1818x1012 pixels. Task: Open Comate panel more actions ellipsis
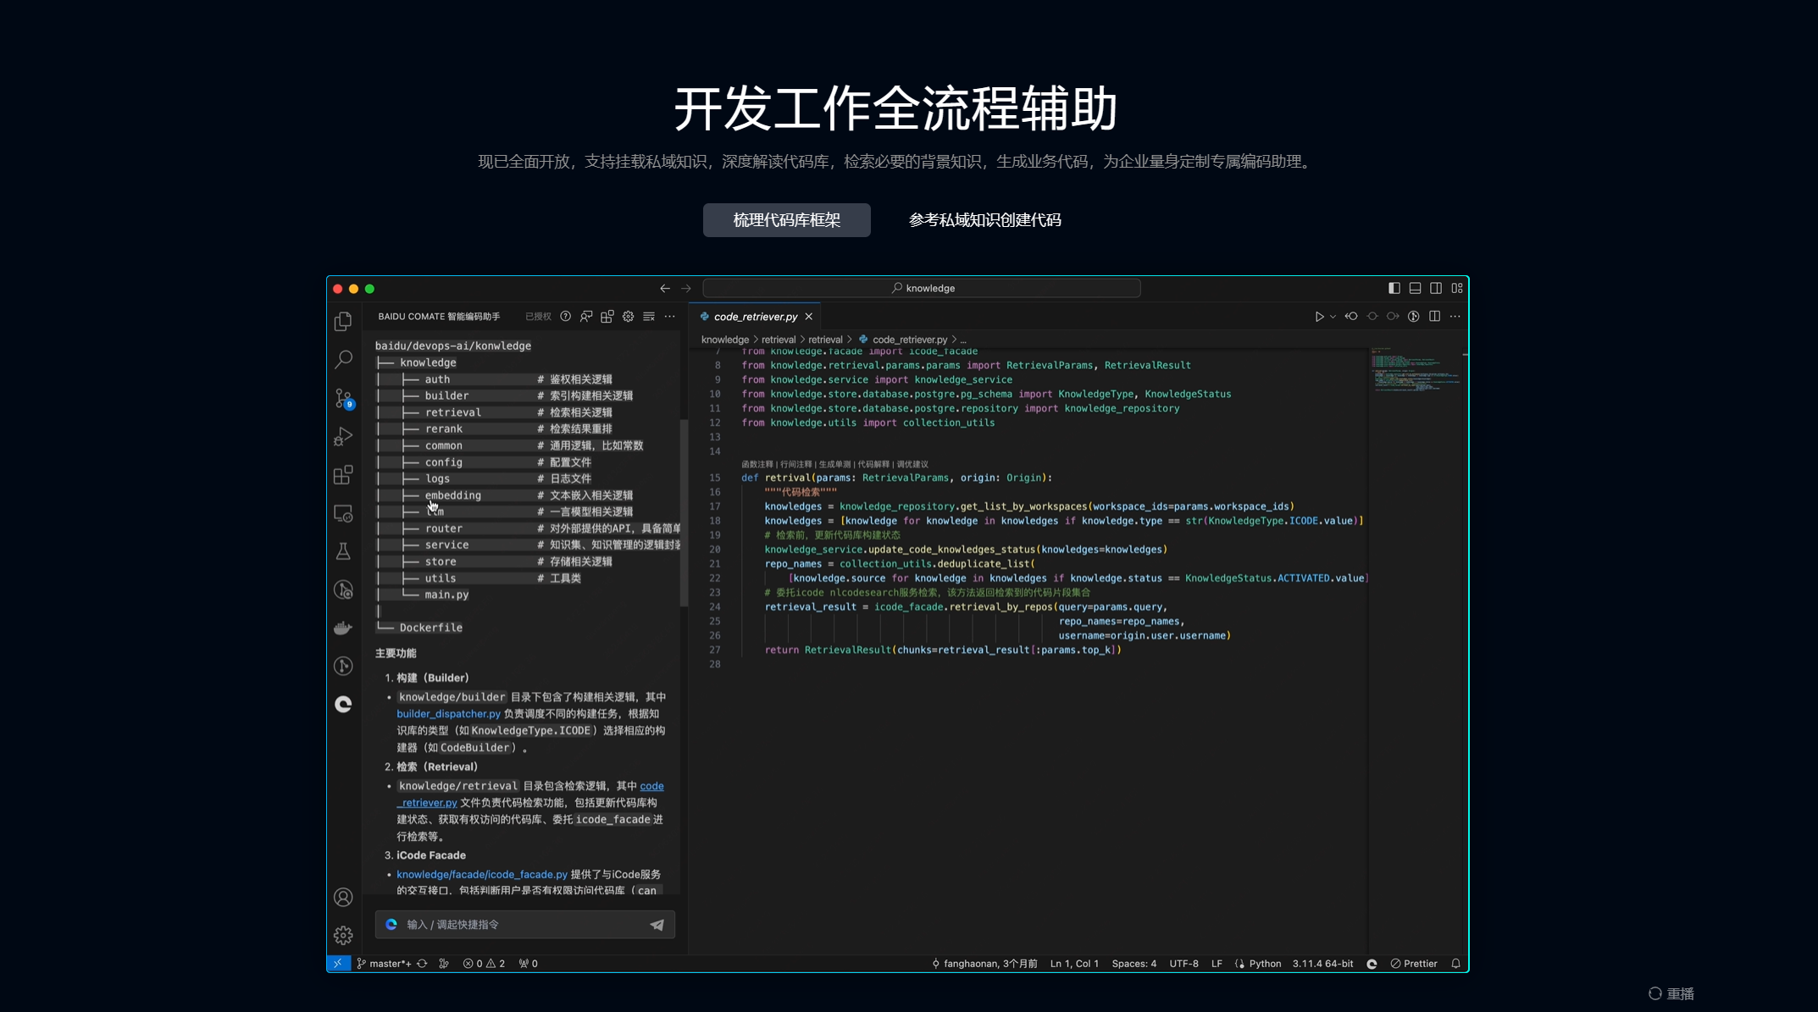[x=669, y=316]
